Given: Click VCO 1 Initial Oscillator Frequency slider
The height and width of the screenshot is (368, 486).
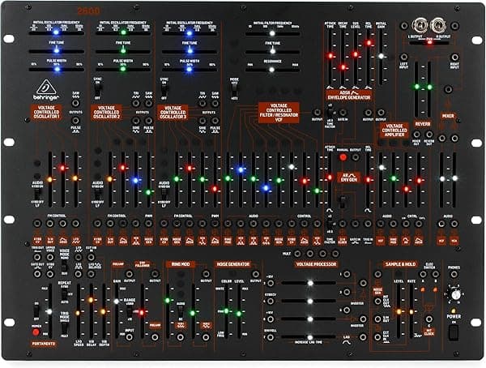Looking at the screenshot, I should point(57,32).
